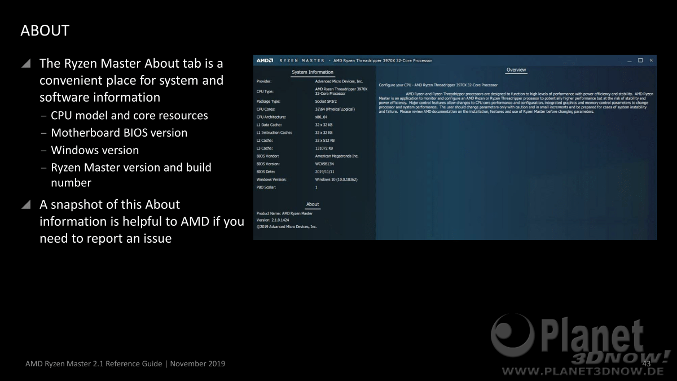The image size is (677, 381).
Task: Click the '32\64 (Physical\Logical)' cores value
Action: [335, 110]
